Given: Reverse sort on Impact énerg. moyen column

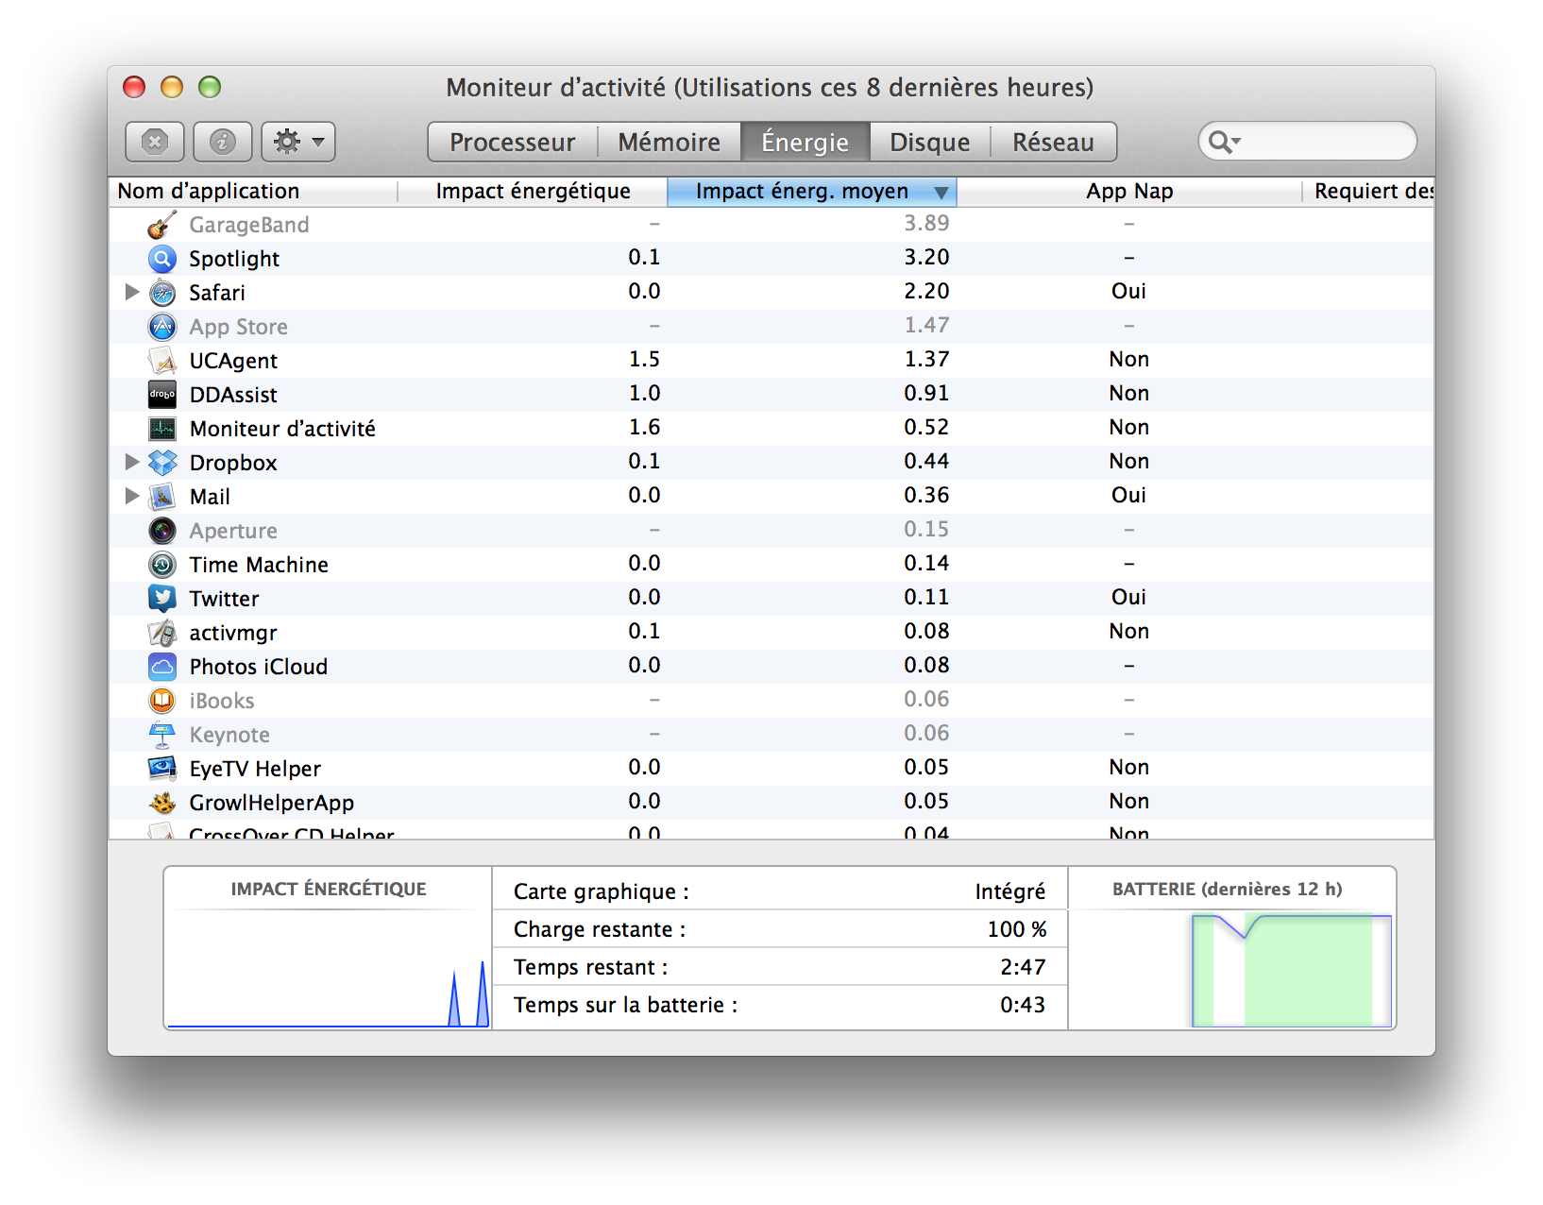Looking at the screenshot, I should pos(811,192).
